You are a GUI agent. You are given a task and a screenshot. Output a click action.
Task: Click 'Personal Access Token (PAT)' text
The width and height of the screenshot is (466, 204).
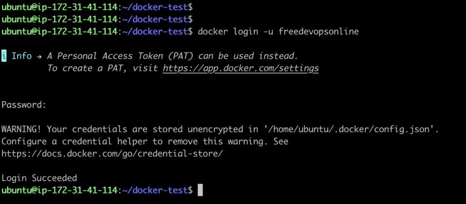click(125, 56)
